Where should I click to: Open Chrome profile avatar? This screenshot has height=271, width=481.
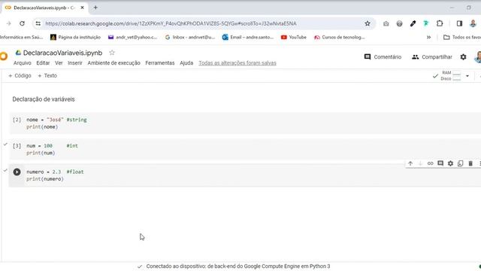473,23
